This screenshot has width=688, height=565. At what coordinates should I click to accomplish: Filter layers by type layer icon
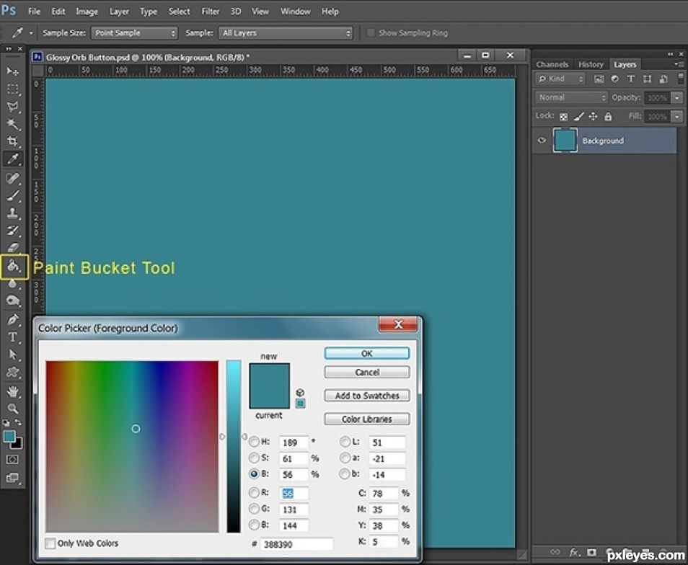(x=630, y=79)
